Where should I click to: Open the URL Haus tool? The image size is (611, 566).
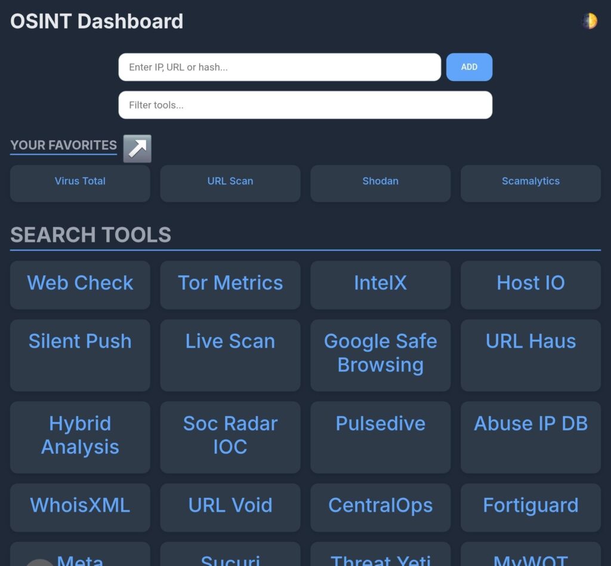(530, 355)
